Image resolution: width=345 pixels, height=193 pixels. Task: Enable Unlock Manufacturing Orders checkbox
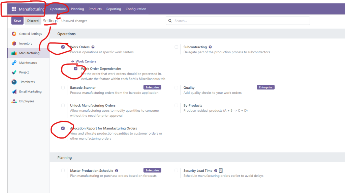[63, 106]
